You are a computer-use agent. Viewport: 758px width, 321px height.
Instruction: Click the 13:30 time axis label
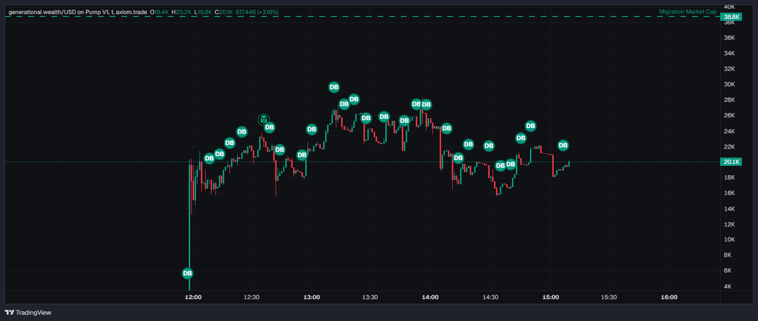click(370, 297)
